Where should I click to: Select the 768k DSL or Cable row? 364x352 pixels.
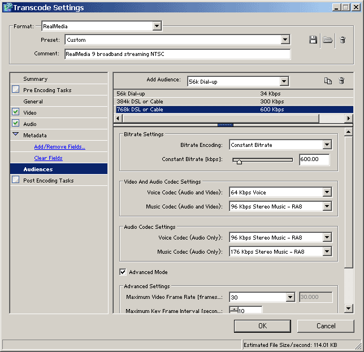[x=235, y=109]
